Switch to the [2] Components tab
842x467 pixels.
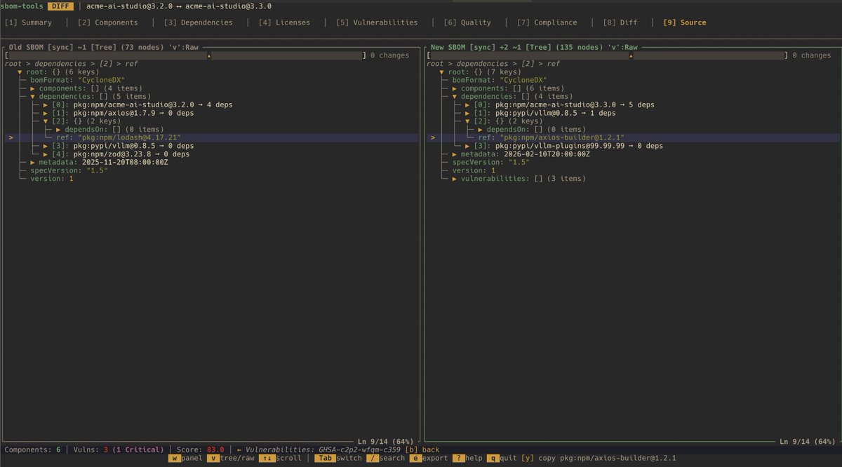107,22
